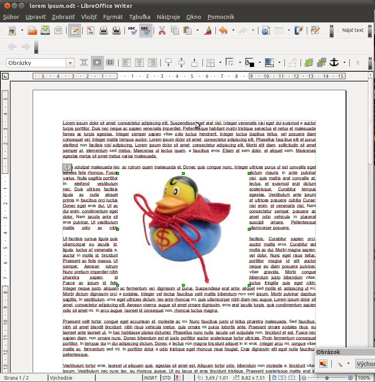This screenshot has width=375, height=382.
Task: Create a new document from the toolbar icon
Action: [12, 30]
